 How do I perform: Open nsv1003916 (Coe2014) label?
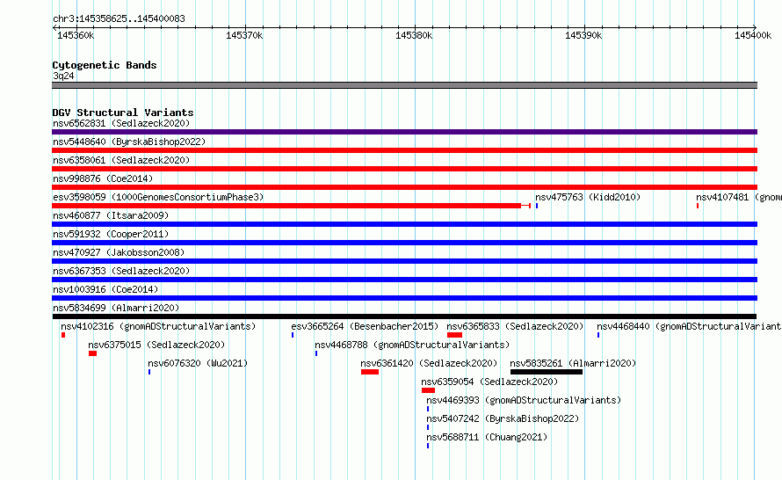[105, 289]
